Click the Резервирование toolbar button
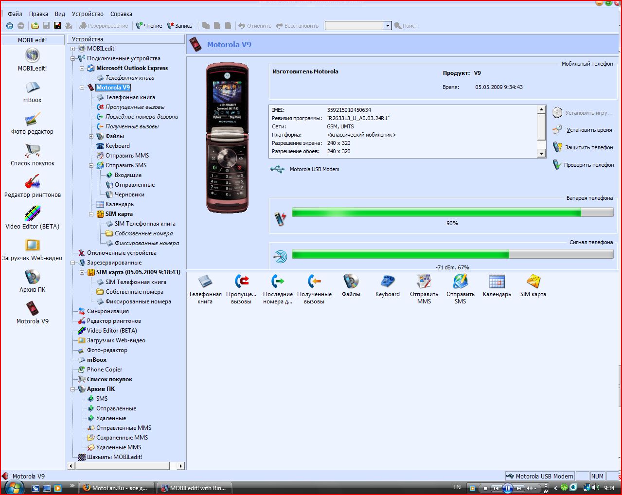 [104, 26]
